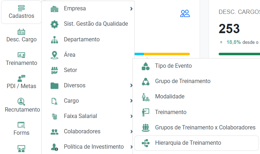260x154 pixels.
Task: Click the Área map pin icon
Action: pos(54,55)
